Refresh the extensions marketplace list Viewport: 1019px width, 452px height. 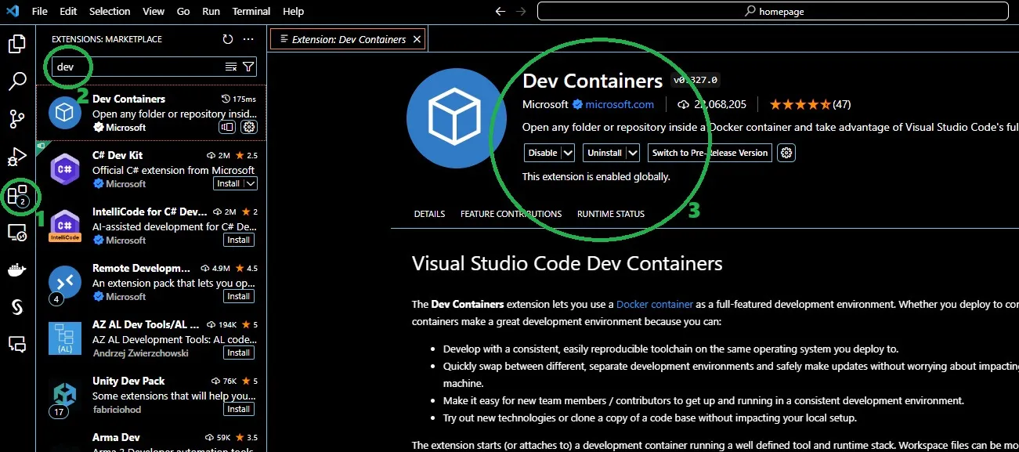[x=227, y=38]
